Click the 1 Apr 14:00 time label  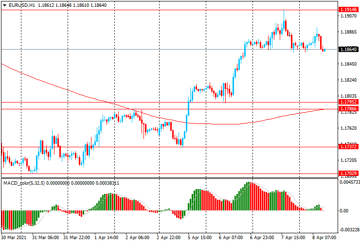[107, 238]
